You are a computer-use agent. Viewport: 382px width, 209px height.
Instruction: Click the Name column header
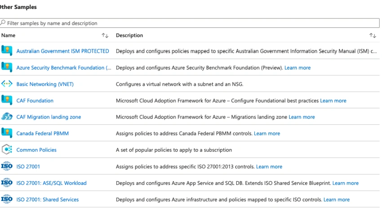click(x=8, y=35)
